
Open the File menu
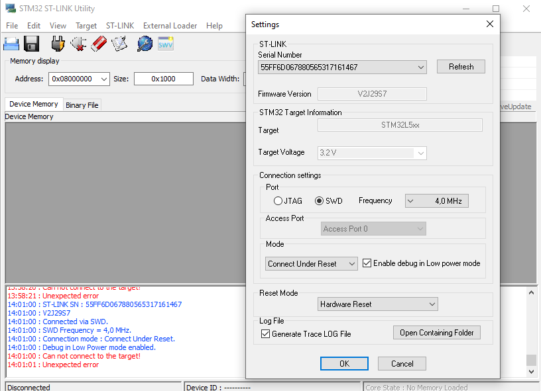[x=12, y=26]
